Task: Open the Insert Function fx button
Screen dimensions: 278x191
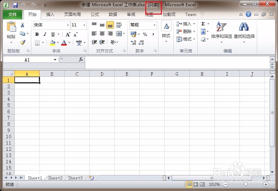Action: 81,59
